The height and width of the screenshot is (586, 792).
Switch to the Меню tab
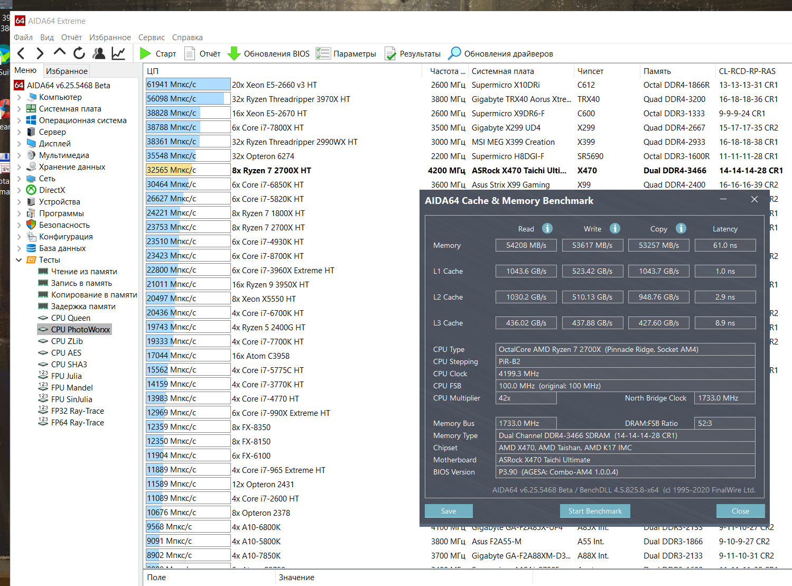pyautogui.click(x=25, y=70)
